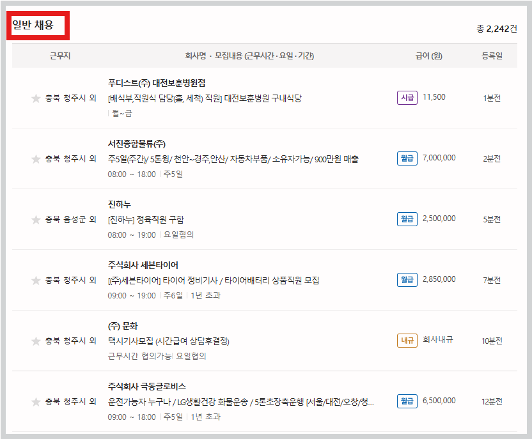Select the 일반 채용 heading

[x=33, y=25]
